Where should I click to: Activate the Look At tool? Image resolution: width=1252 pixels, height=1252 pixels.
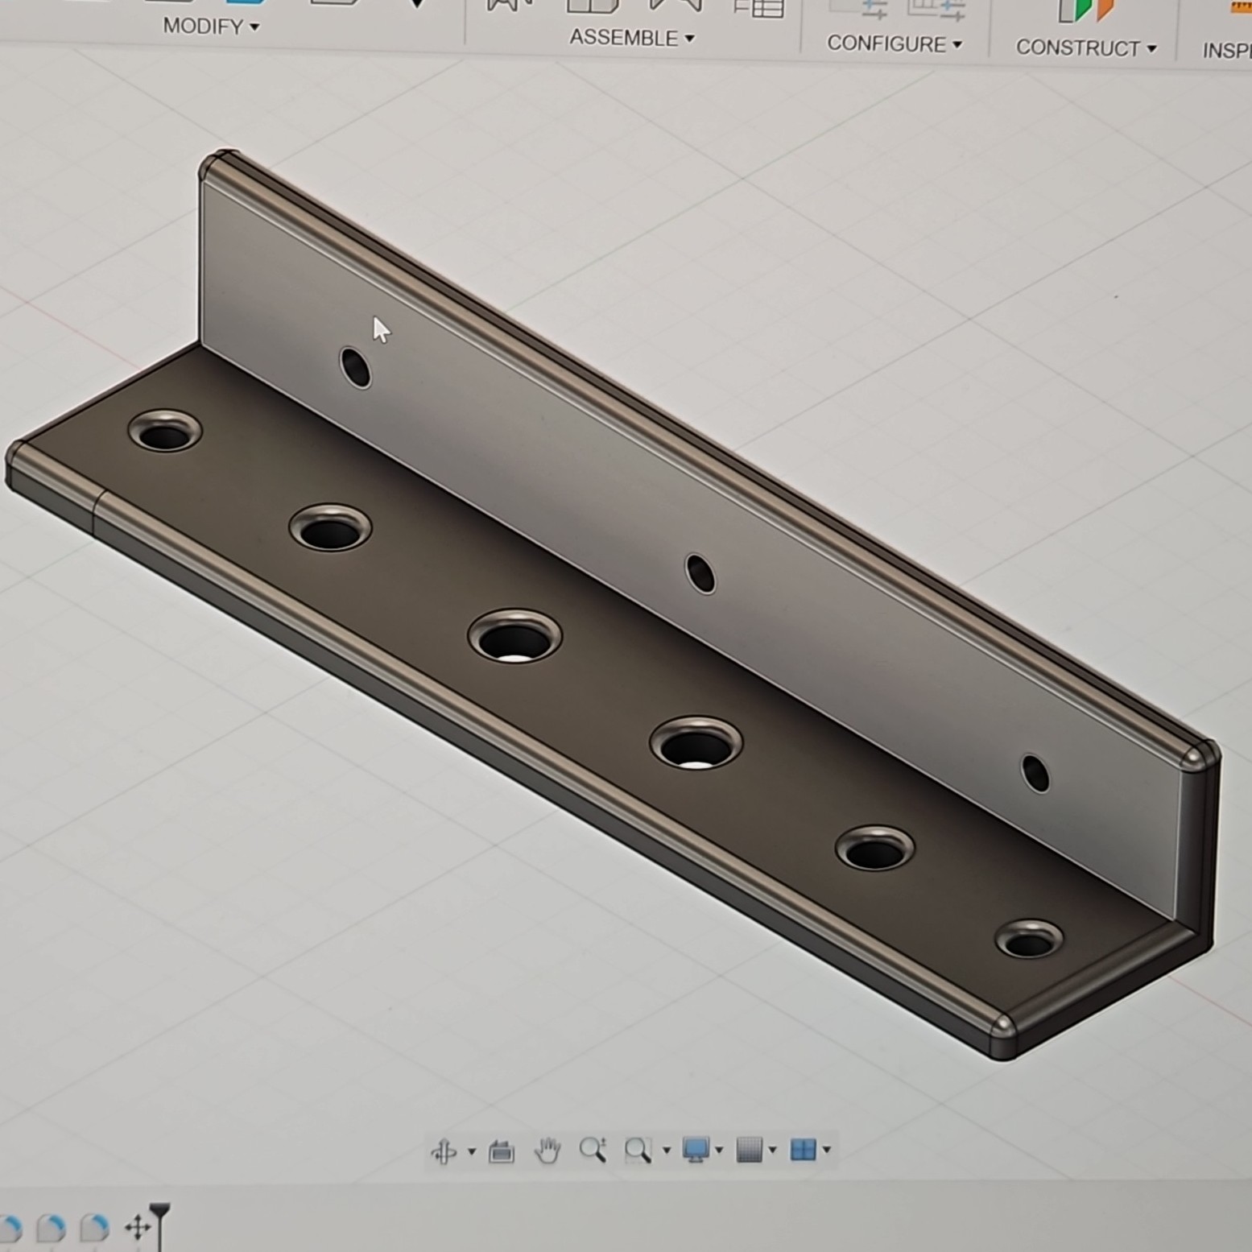point(502,1150)
